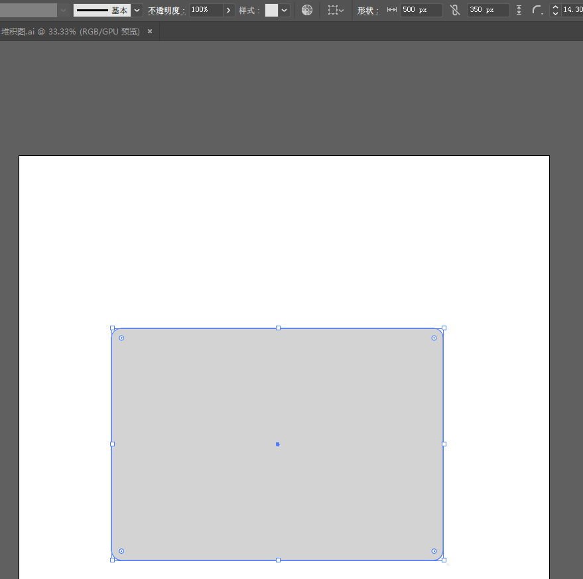The image size is (583, 579).
Task: Click the bottom-right bounding box handle
Action: (x=444, y=560)
